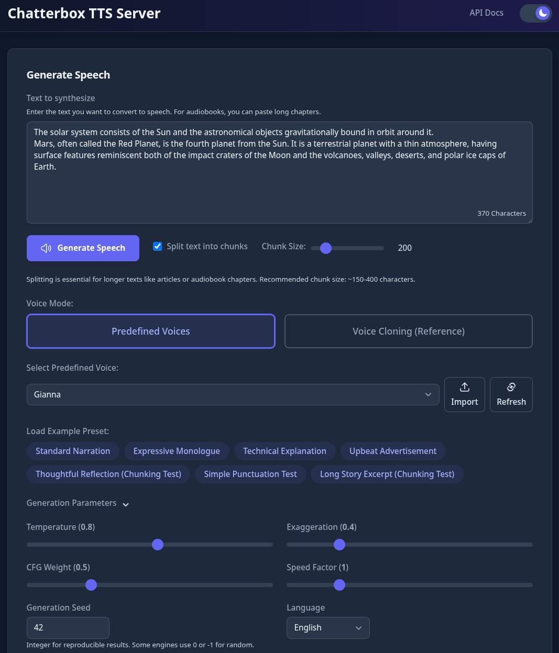Screen dimensions: 559x653
Task: Click the resize grip of the text area
Action: (529, 220)
